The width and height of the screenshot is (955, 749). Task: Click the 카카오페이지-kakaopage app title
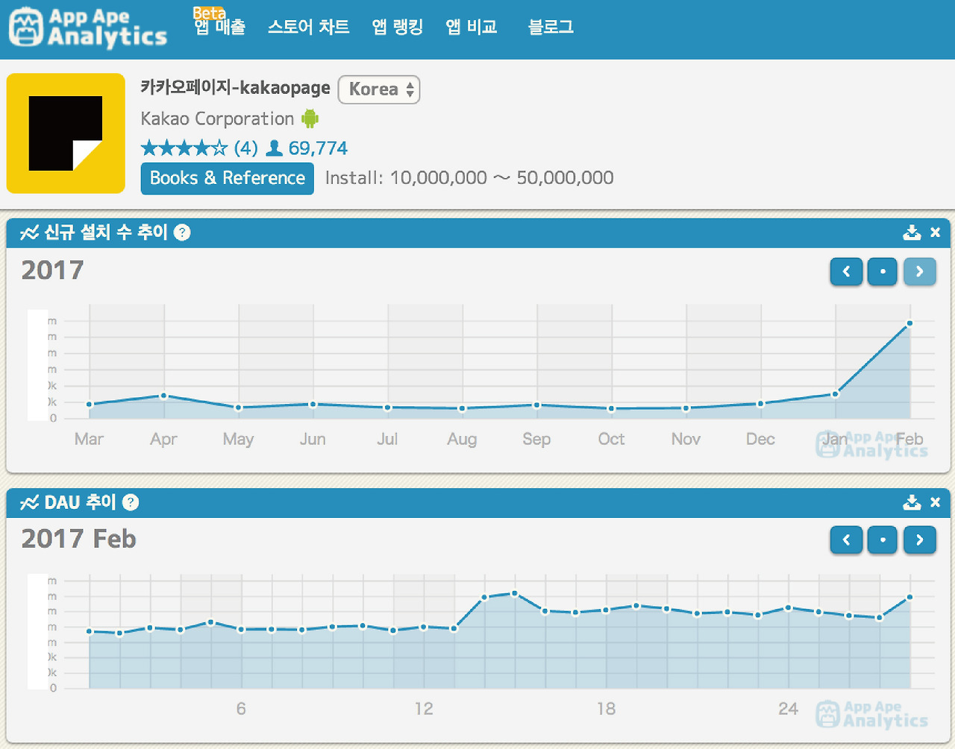(x=235, y=88)
